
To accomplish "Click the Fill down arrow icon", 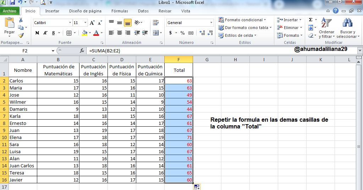I will tap(311, 28).
